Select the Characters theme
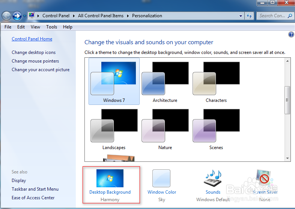295x209 pixels. point(216,81)
